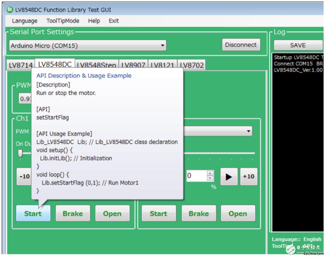The width and height of the screenshot is (326, 257).
Task: Expand the Ch2 PWM dropdown
Action: point(248,131)
